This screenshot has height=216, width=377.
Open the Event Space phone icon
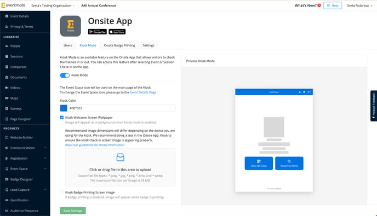click(7, 169)
